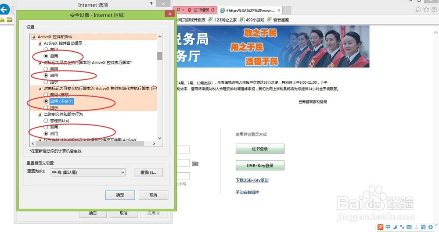
Task: Click the help question mark in Internet 选项
Action: tap(151, 4)
